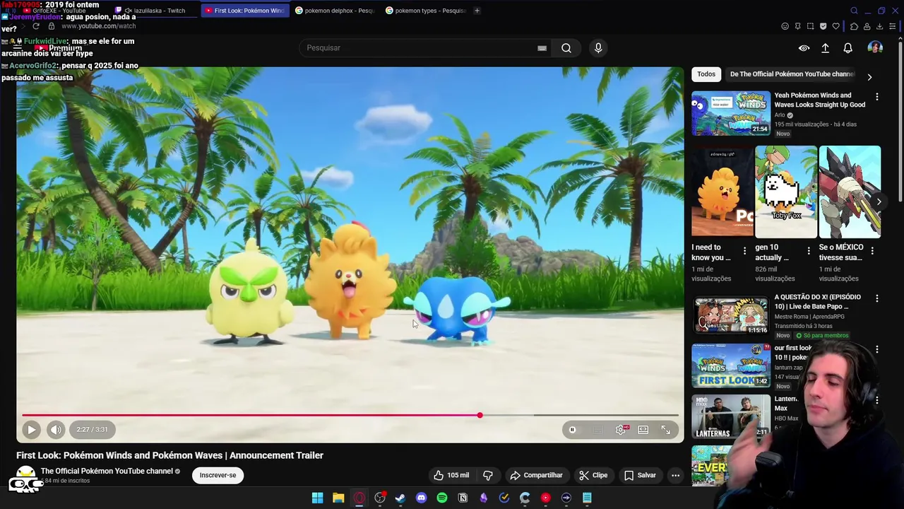Select the Todos filter chip
The image size is (904, 509).
(x=706, y=74)
